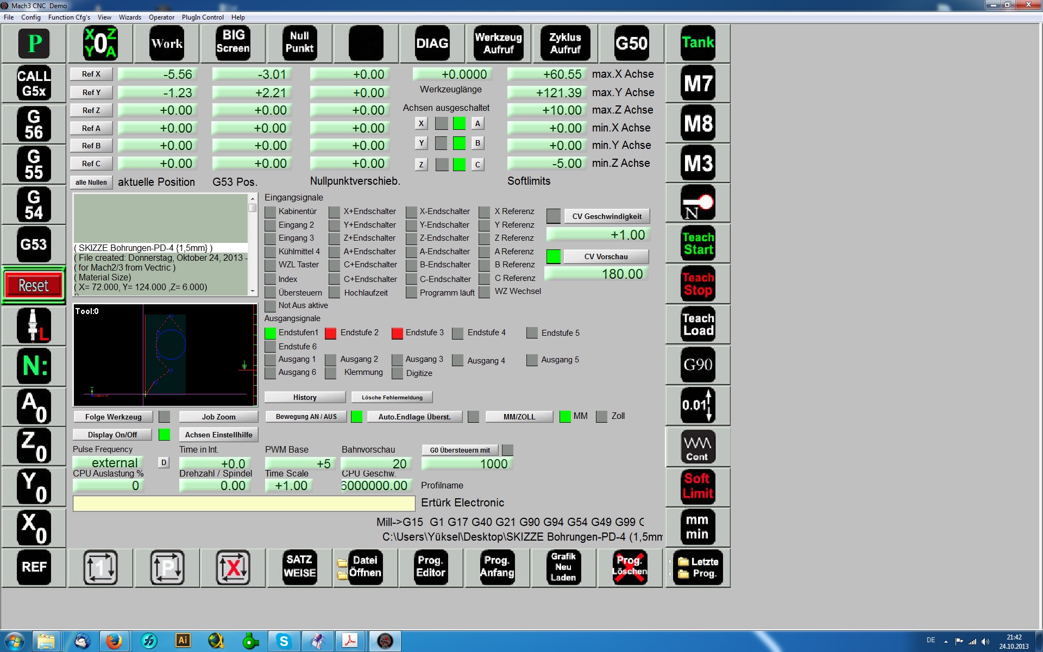Toggle the CV Geschwindigkeit indicator
The height and width of the screenshot is (652, 1043).
tap(554, 216)
